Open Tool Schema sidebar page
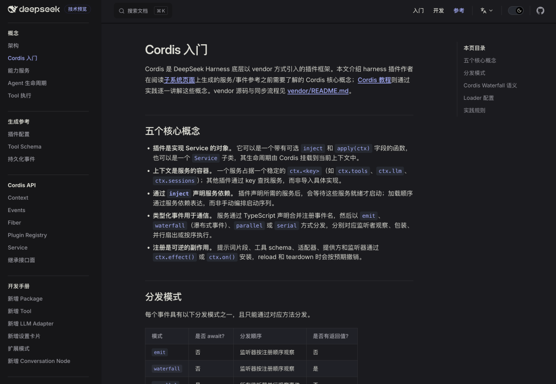The width and height of the screenshot is (556, 384). 25,146
